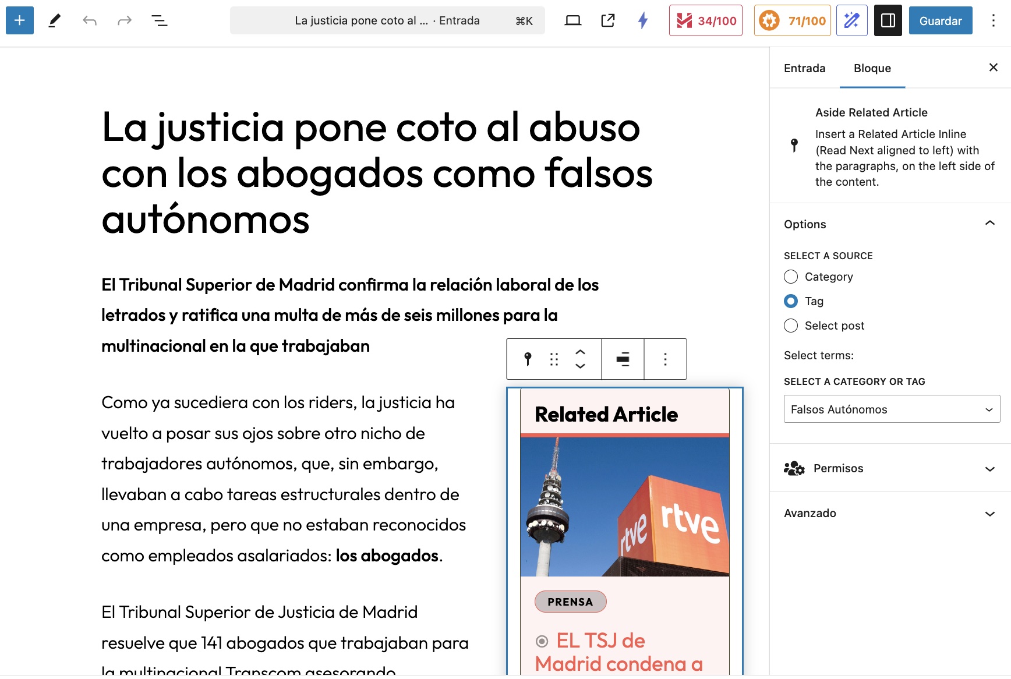
Task: Expand the Permisos section
Action: click(x=890, y=468)
